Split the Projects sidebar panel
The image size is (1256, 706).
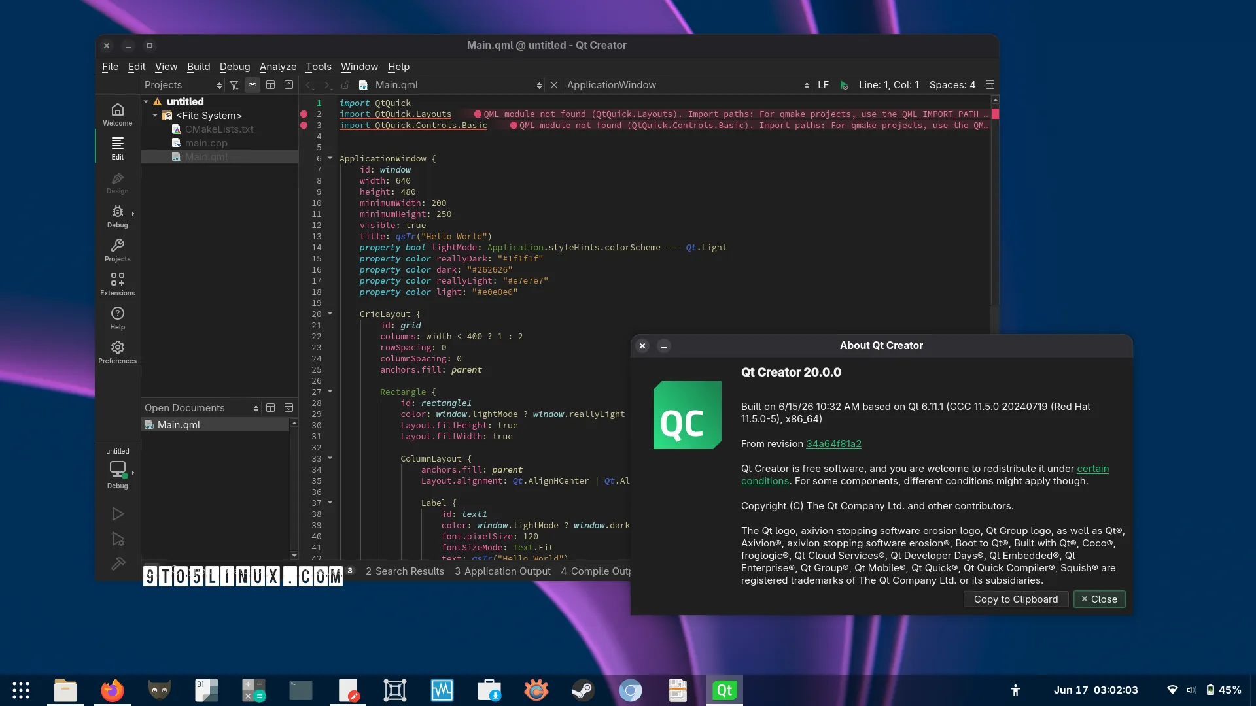[x=270, y=85]
